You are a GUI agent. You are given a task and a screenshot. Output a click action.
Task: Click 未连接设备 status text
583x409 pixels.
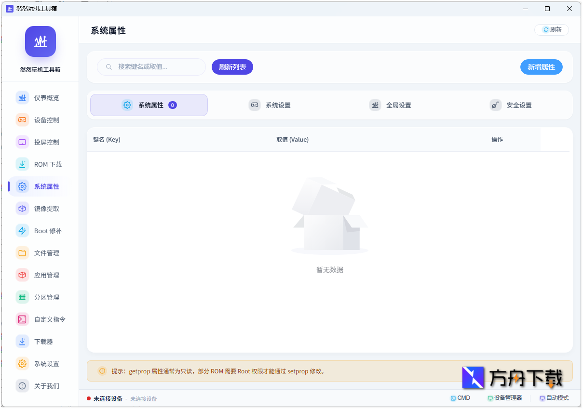(108, 398)
